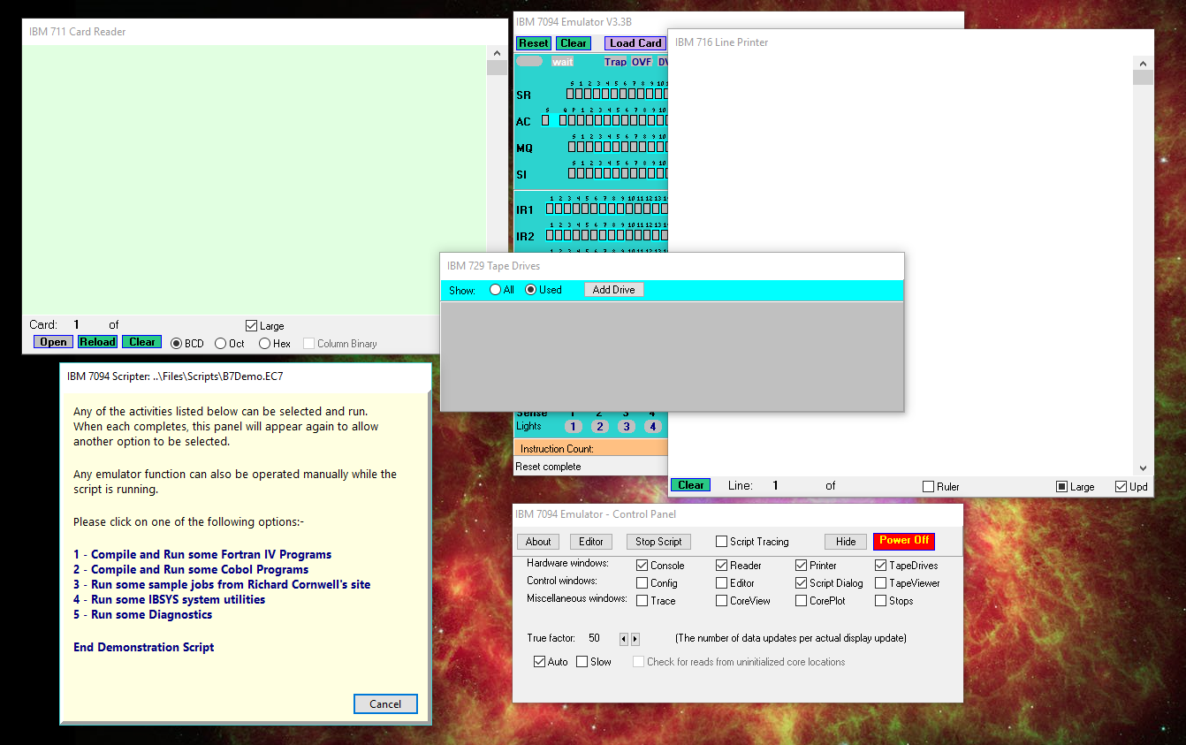The width and height of the screenshot is (1186, 745).
Task: Select Used radio in Tape Drives
Action: (x=531, y=290)
